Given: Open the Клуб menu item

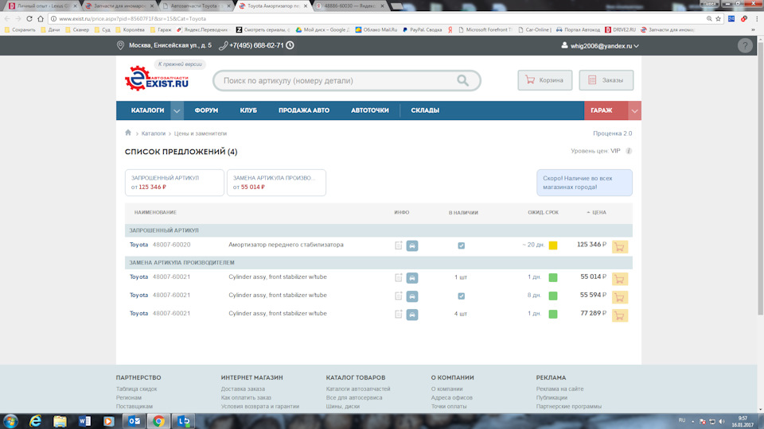Looking at the screenshot, I should 248,110.
